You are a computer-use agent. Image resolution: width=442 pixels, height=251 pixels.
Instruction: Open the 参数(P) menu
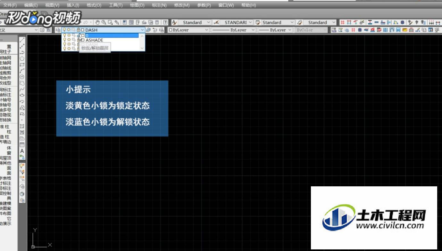[x=204, y=5]
